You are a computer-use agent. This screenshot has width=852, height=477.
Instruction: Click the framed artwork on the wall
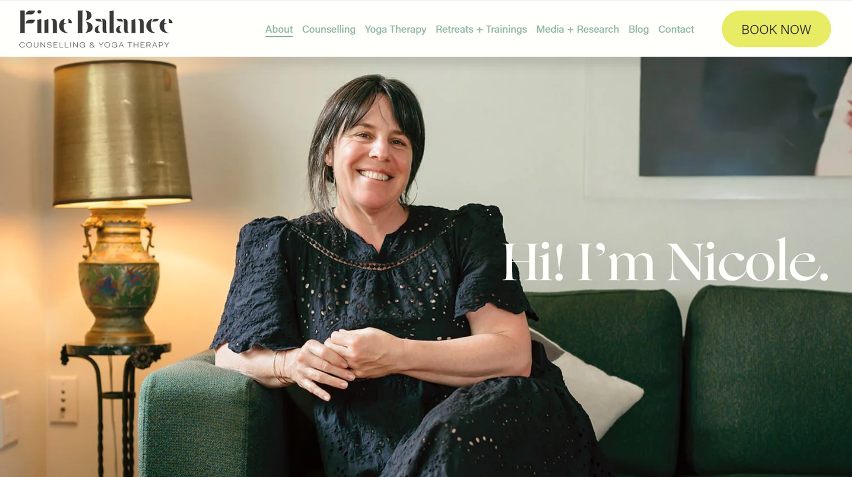[x=745, y=116]
